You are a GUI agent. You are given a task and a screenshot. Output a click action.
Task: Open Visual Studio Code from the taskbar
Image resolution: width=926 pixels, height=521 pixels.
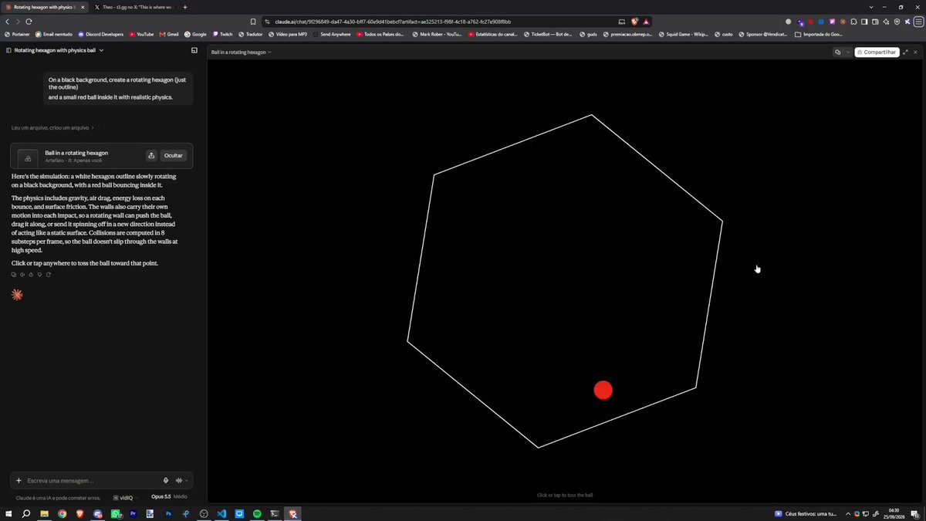tap(221, 513)
